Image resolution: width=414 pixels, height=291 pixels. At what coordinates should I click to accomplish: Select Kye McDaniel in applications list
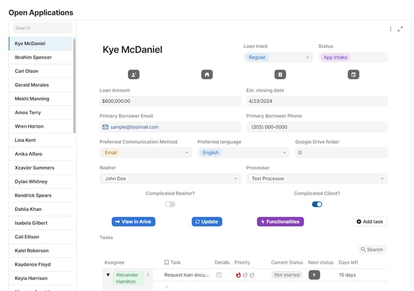tap(41, 43)
